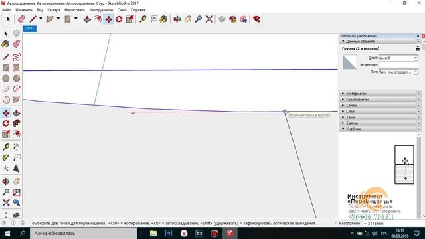Viewport: 425px width, 239px height.
Task: Select the Axes tool in left toolbar
Action: click(x=6, y=168)
